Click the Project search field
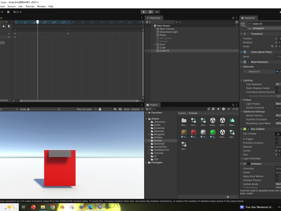 [x=180, y=109]
